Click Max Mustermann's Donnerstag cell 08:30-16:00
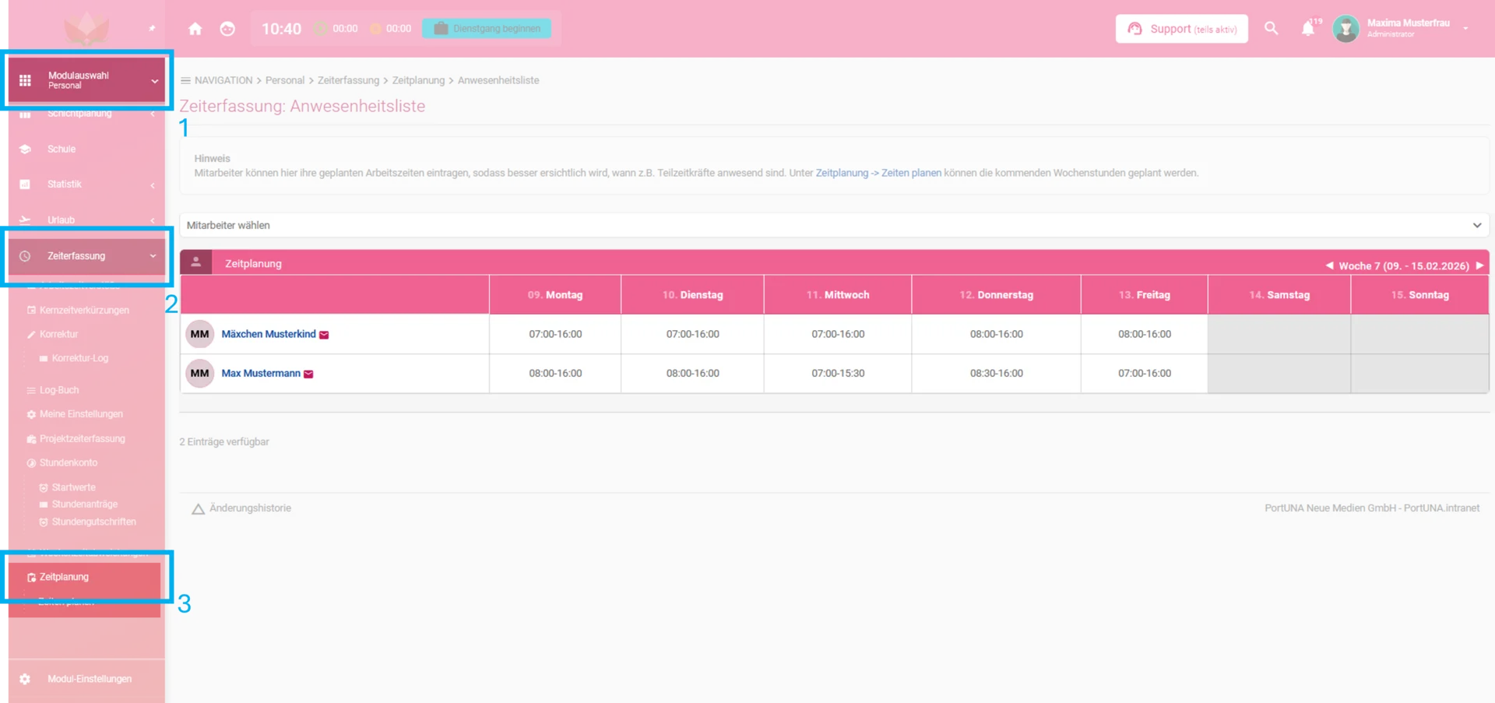1495x703 pixels. pos(996,373)
